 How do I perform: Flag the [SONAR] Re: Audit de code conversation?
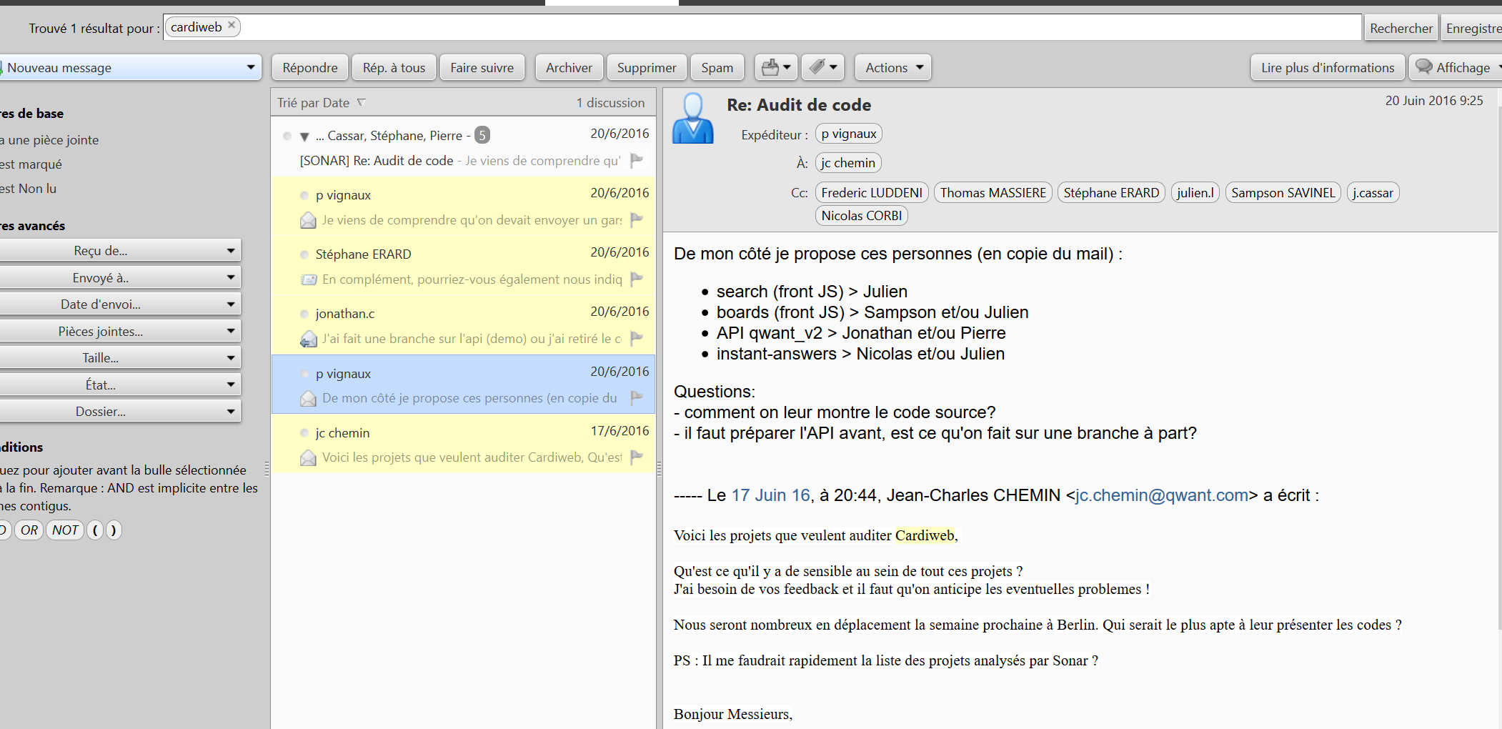click(x=637, y=160)
